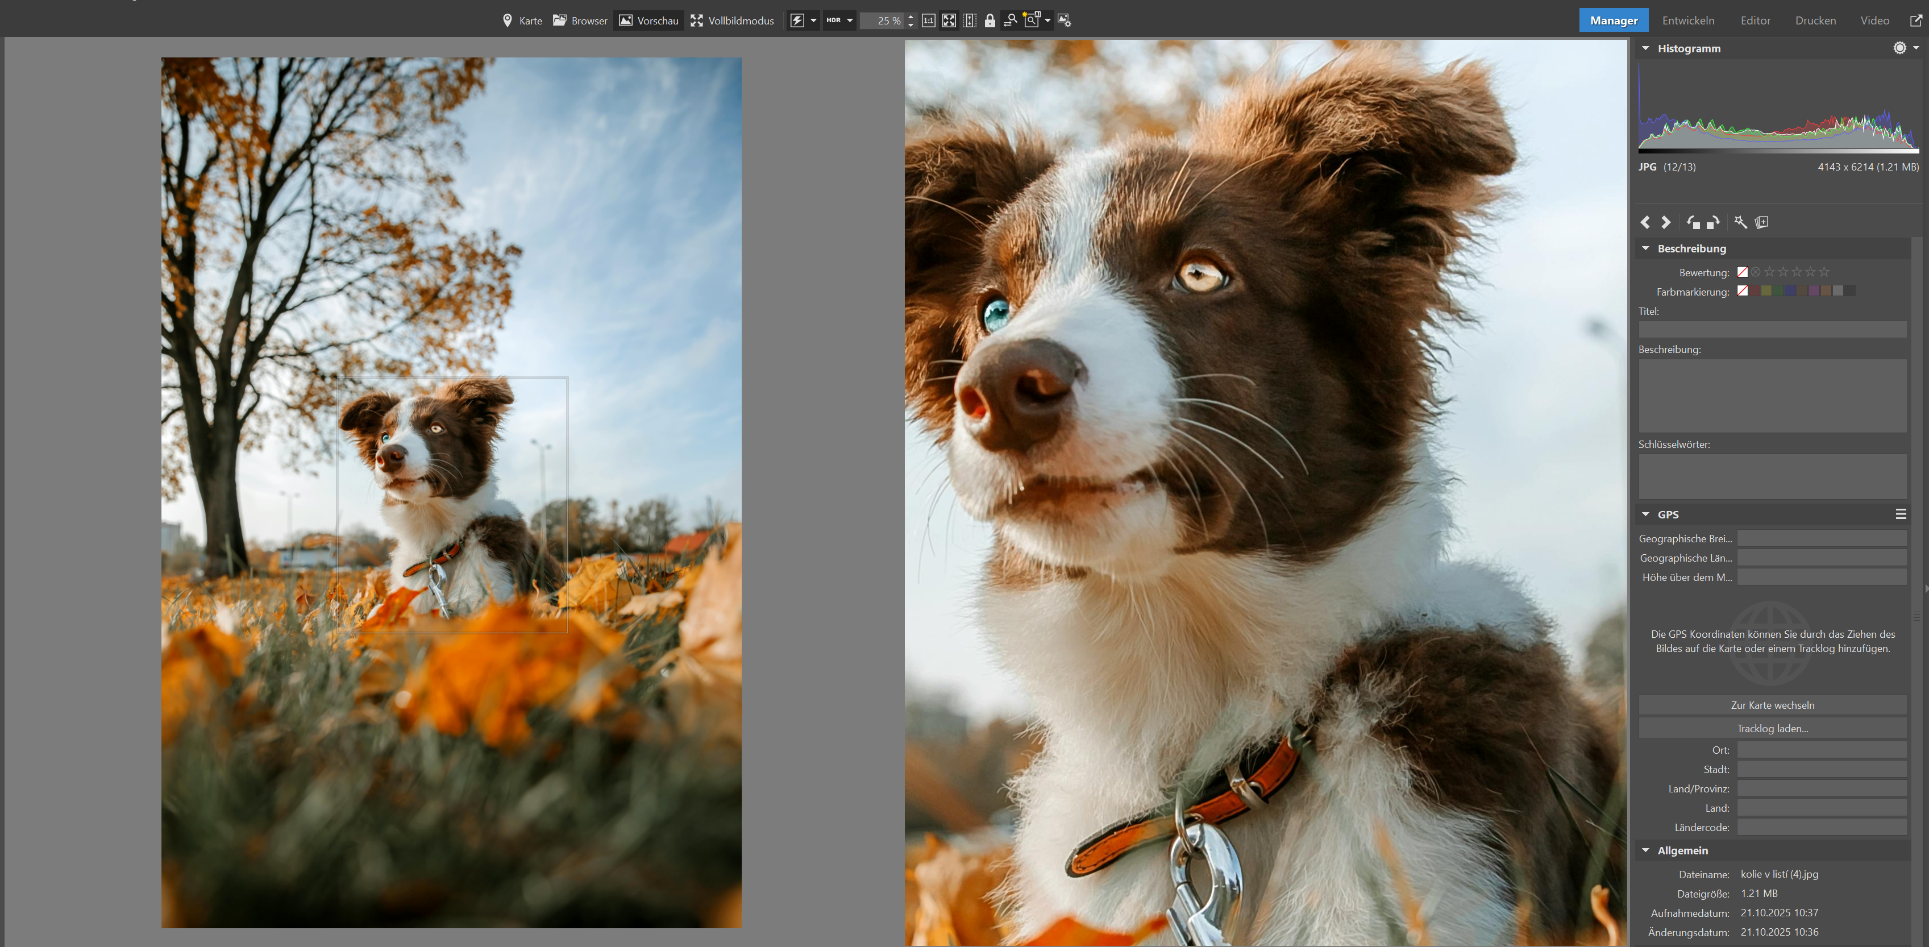
Task: Collapse the GPS section
Action: tap(1646, 514)
